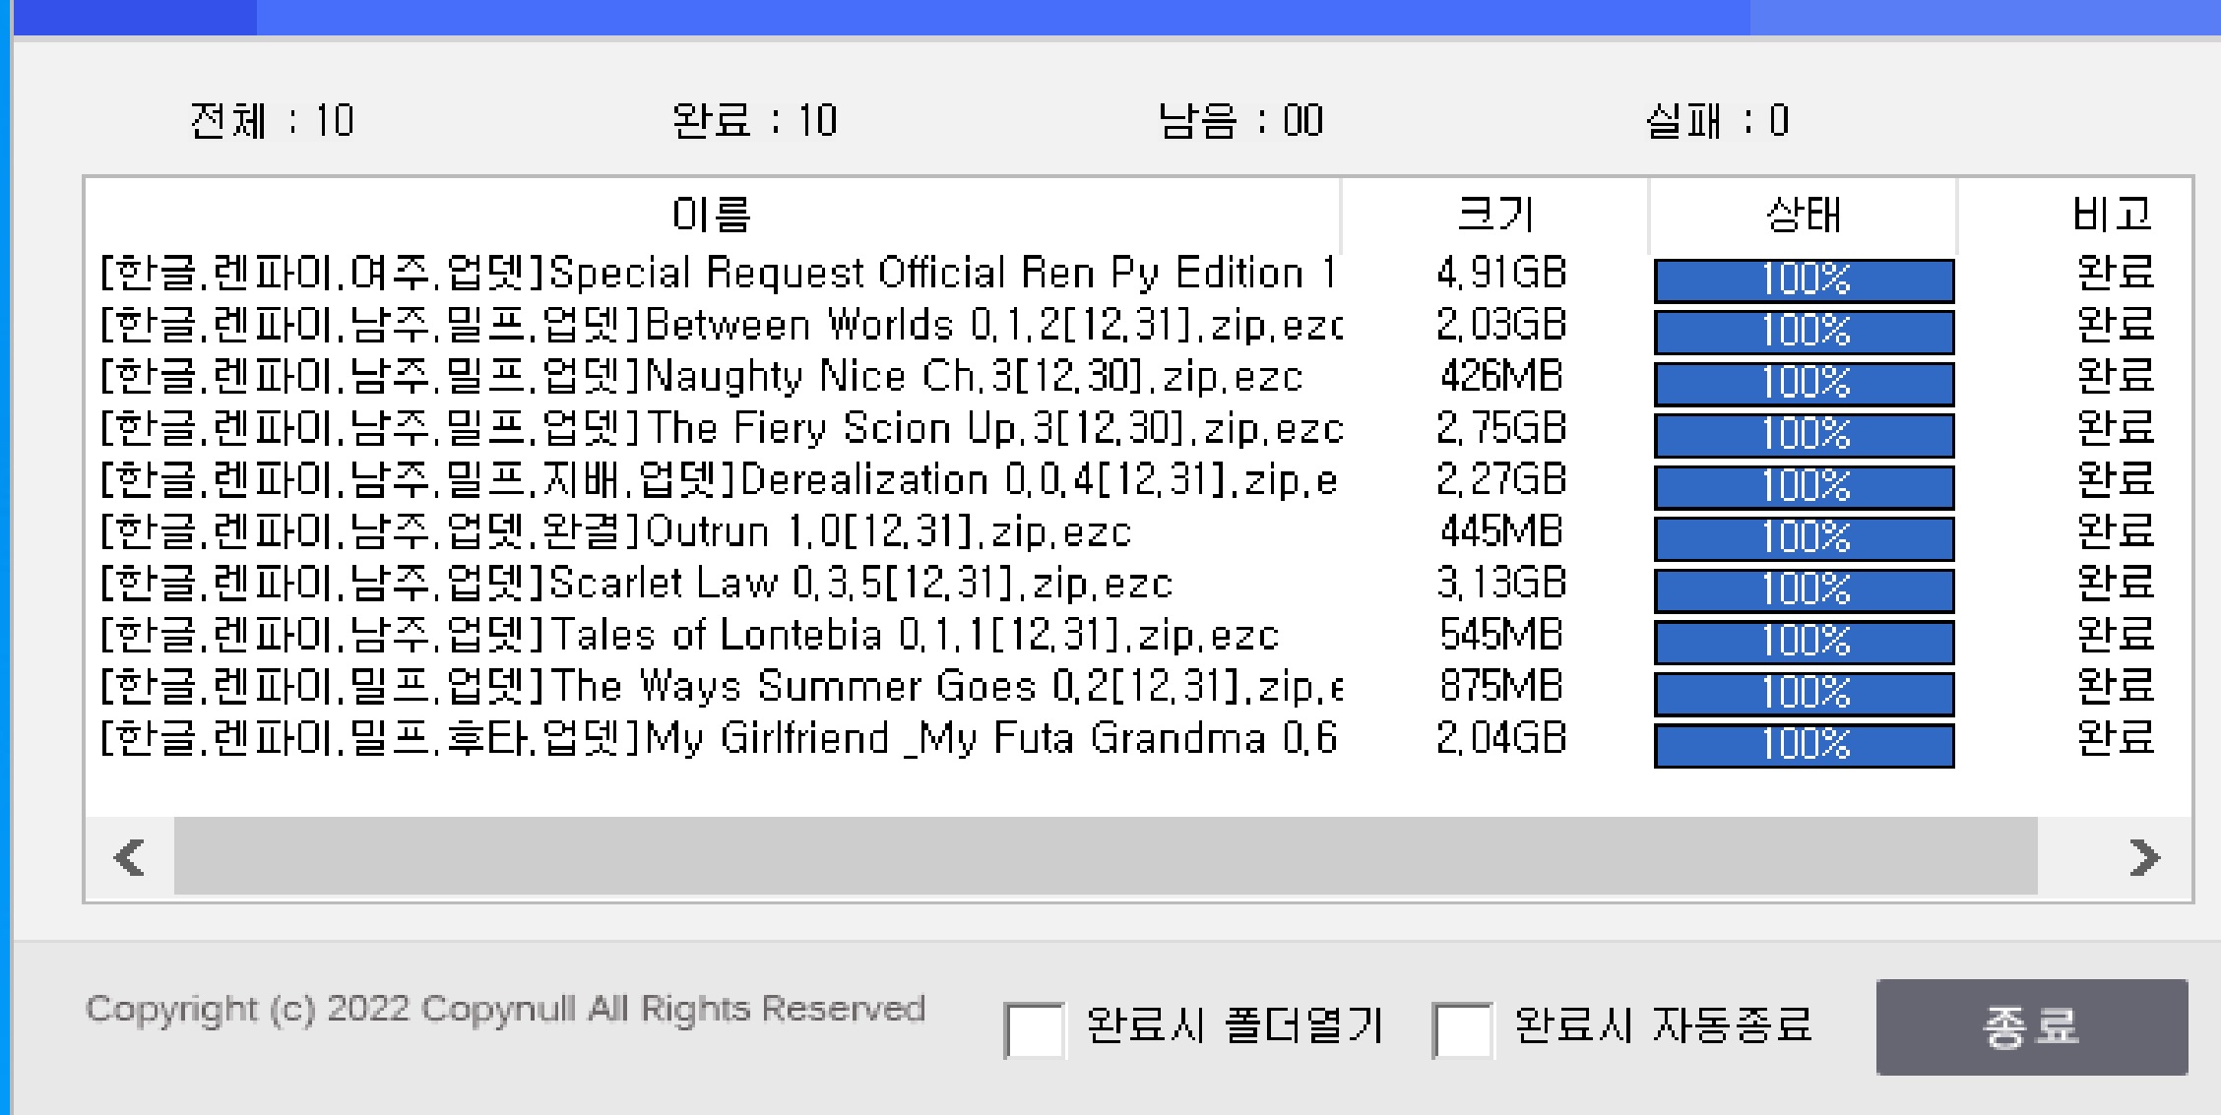Click the right scroll arrow
The image size is (2221, 1115).
[2143, 857]
